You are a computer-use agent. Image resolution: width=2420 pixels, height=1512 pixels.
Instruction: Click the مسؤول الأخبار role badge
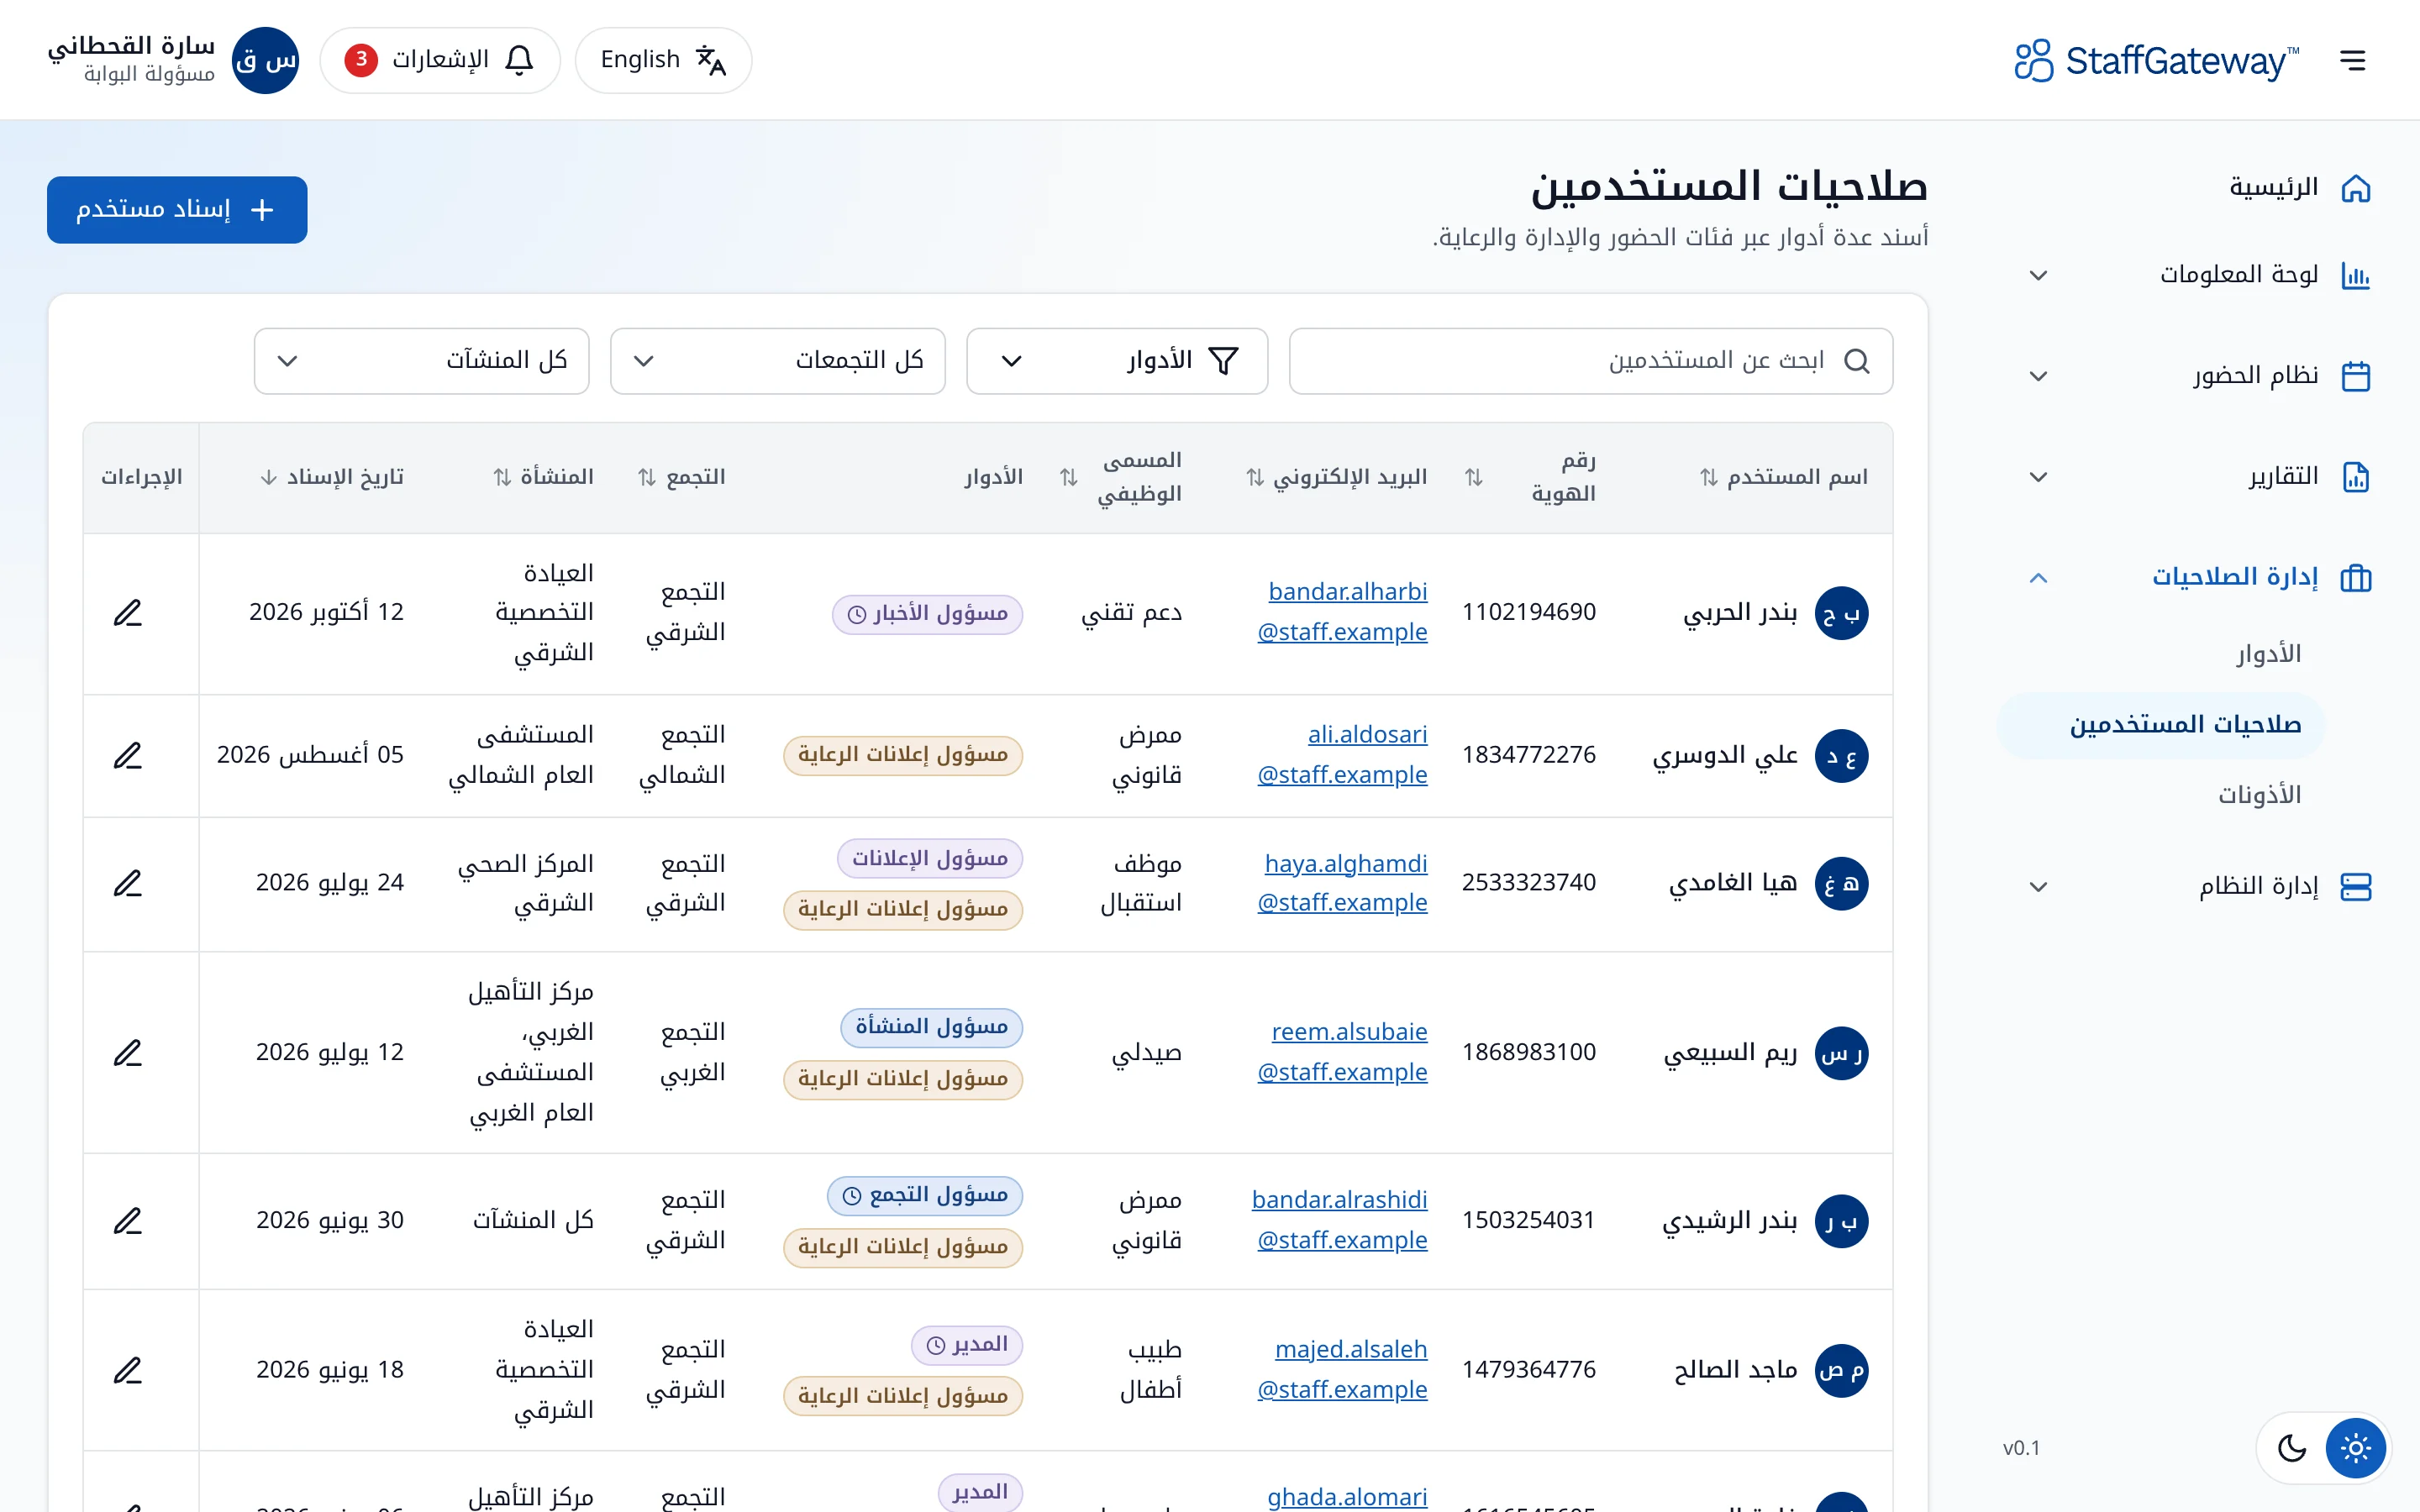tap(927, 614)
